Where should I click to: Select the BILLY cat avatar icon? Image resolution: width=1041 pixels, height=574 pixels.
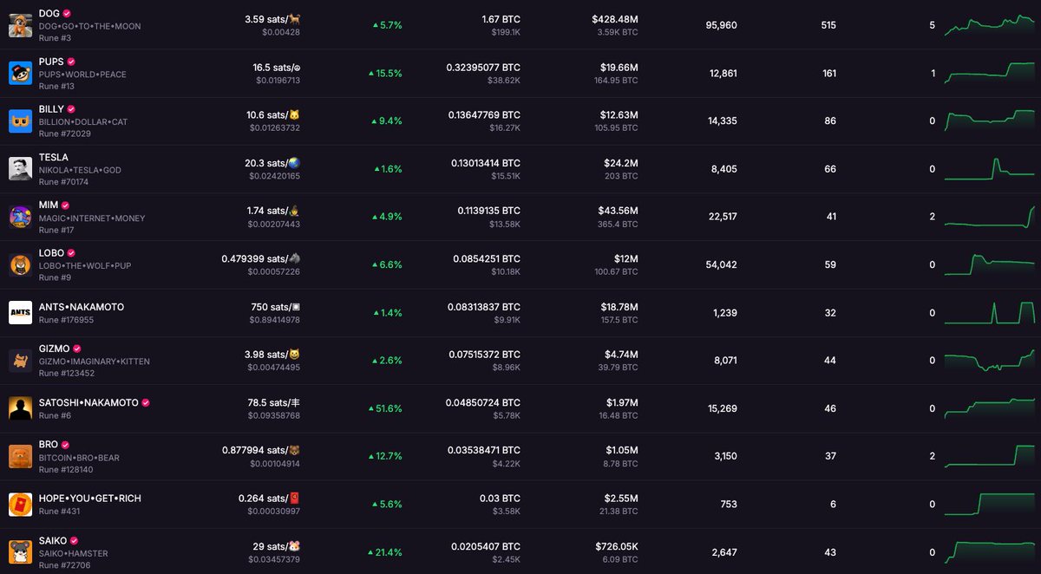click(21, 121)
